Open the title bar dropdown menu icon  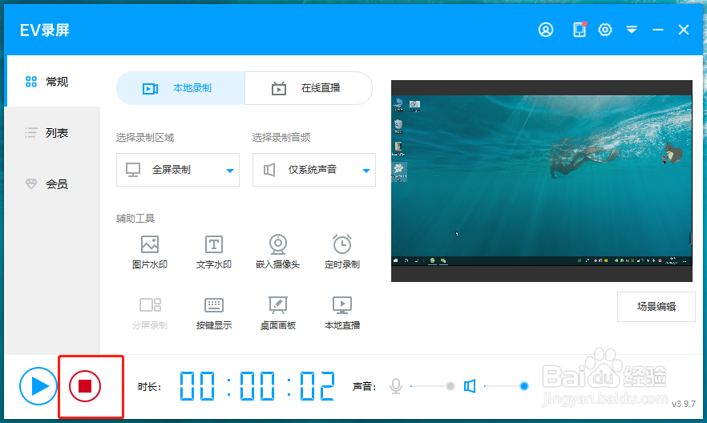click(632, 30)
